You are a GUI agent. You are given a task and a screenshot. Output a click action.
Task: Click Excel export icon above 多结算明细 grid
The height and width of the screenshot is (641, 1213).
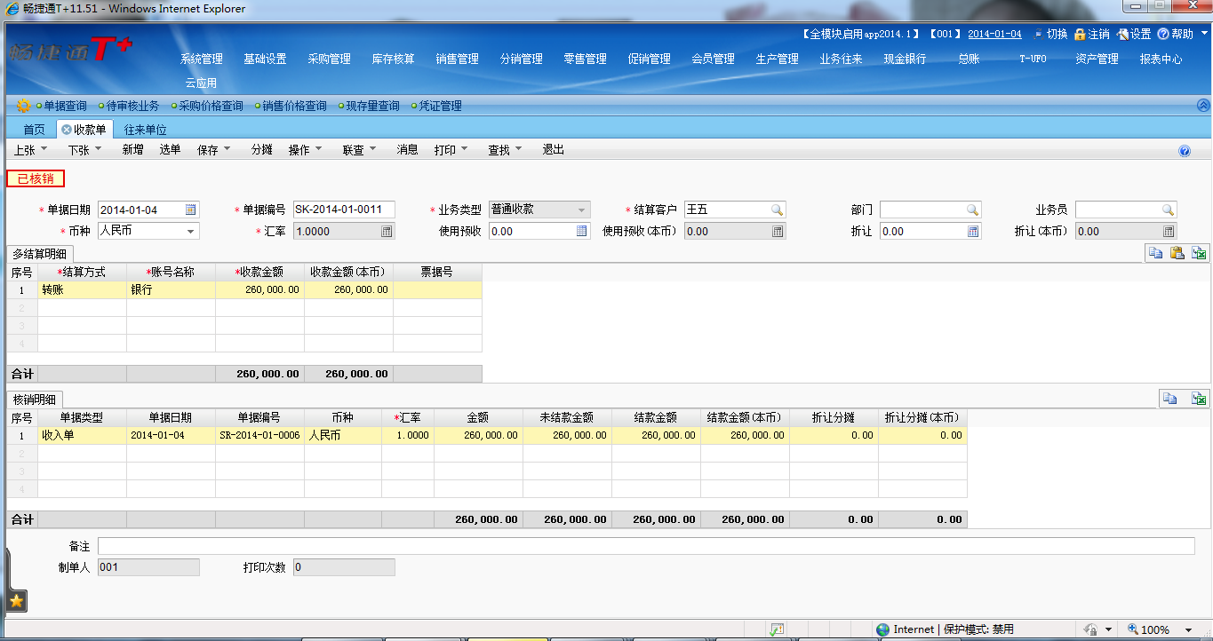click(1200, 253)
